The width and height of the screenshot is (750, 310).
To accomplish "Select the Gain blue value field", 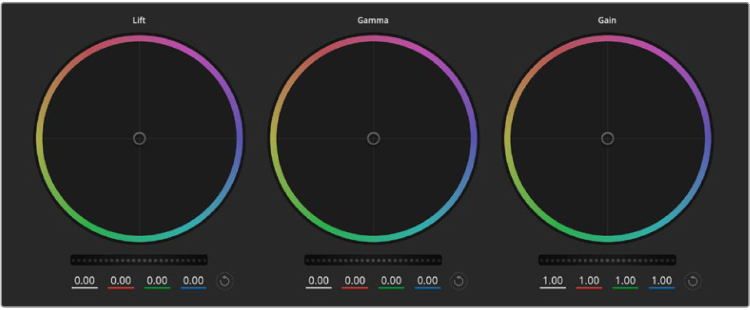I will coord(662,281).
